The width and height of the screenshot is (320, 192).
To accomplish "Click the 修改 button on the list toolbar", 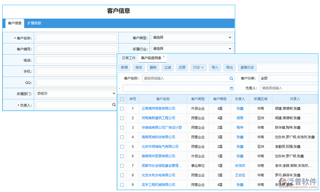I will pyautogui.click(x=139, y=68).
